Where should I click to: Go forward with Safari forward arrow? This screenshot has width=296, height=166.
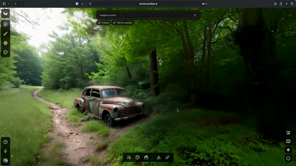click(21, 4)
